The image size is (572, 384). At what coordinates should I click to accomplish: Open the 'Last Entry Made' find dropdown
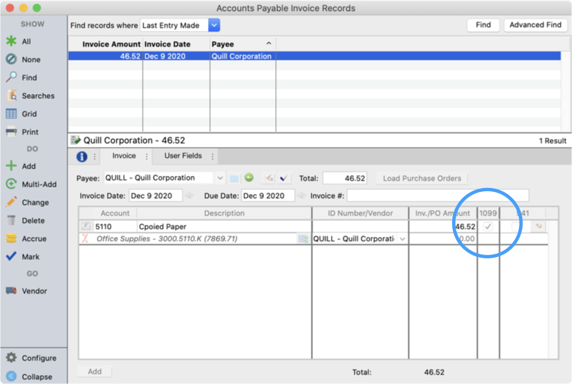coord(214,26)
